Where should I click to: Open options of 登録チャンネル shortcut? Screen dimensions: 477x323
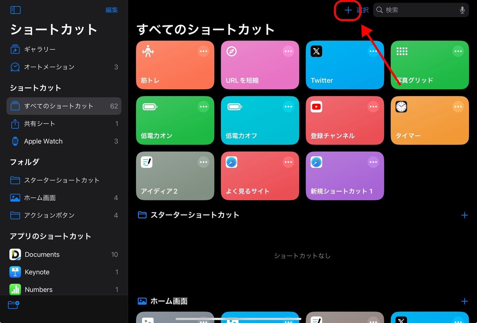373,106
